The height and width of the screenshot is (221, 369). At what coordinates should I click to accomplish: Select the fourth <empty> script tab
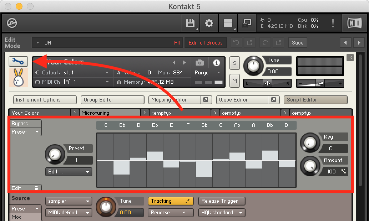pos(250,113)
